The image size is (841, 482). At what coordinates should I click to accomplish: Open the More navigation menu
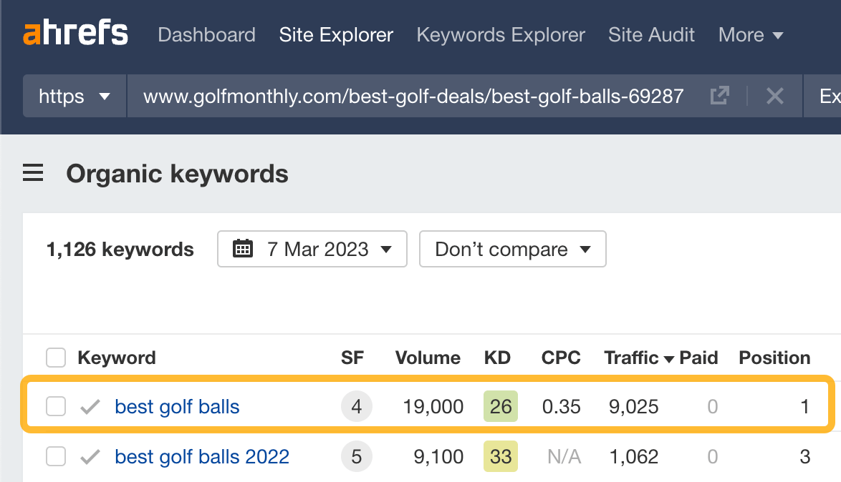[x=750, y=34]
